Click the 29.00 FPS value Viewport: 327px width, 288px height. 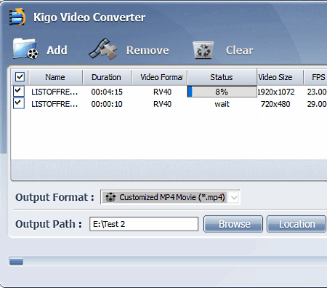tap(317, 104)
